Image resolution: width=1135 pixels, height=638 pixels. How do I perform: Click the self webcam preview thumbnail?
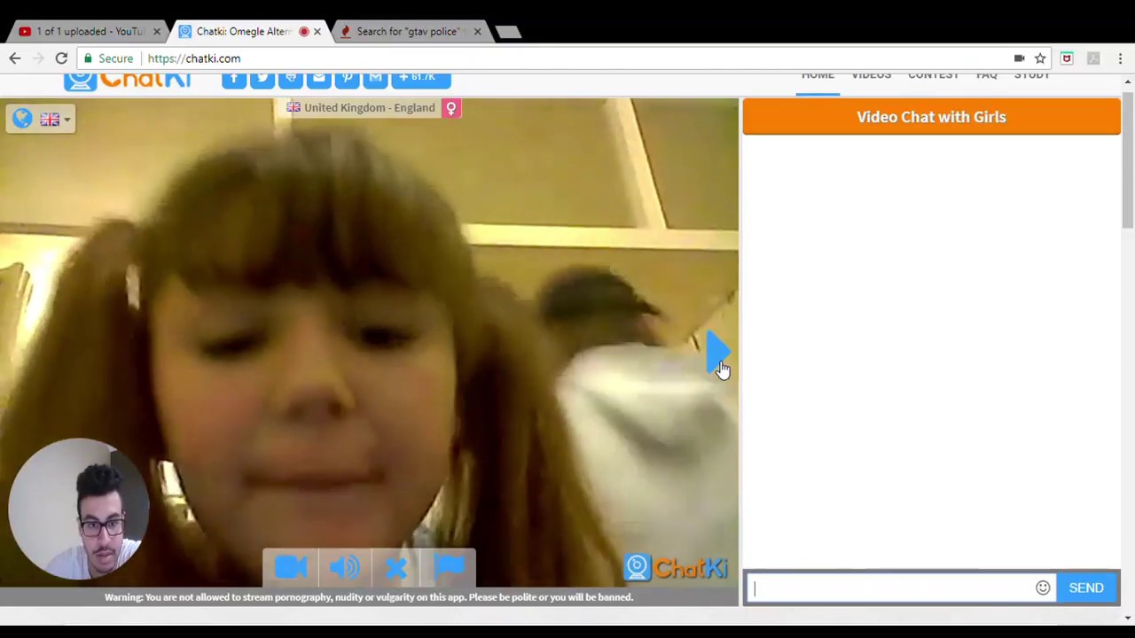(78, 509)
